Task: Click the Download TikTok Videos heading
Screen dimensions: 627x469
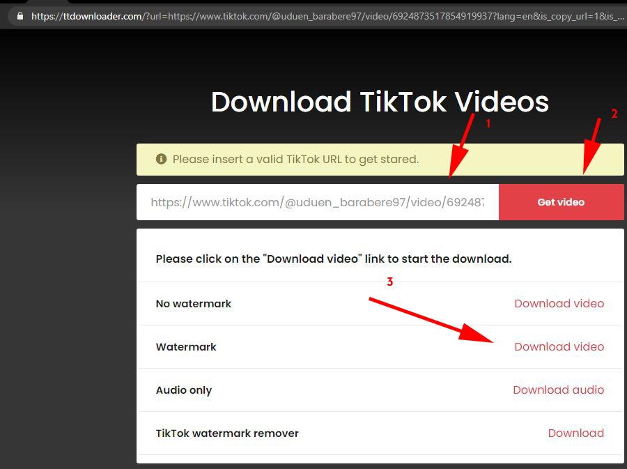Action: pyautogui.click(x=380, y=102)
